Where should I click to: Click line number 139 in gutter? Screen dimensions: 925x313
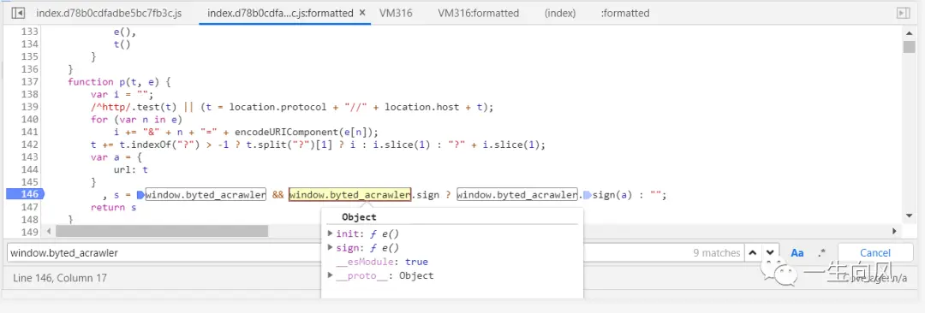point(28,107)
